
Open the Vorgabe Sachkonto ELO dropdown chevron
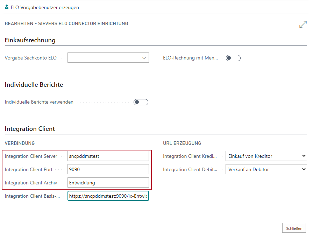pos(144,58)
